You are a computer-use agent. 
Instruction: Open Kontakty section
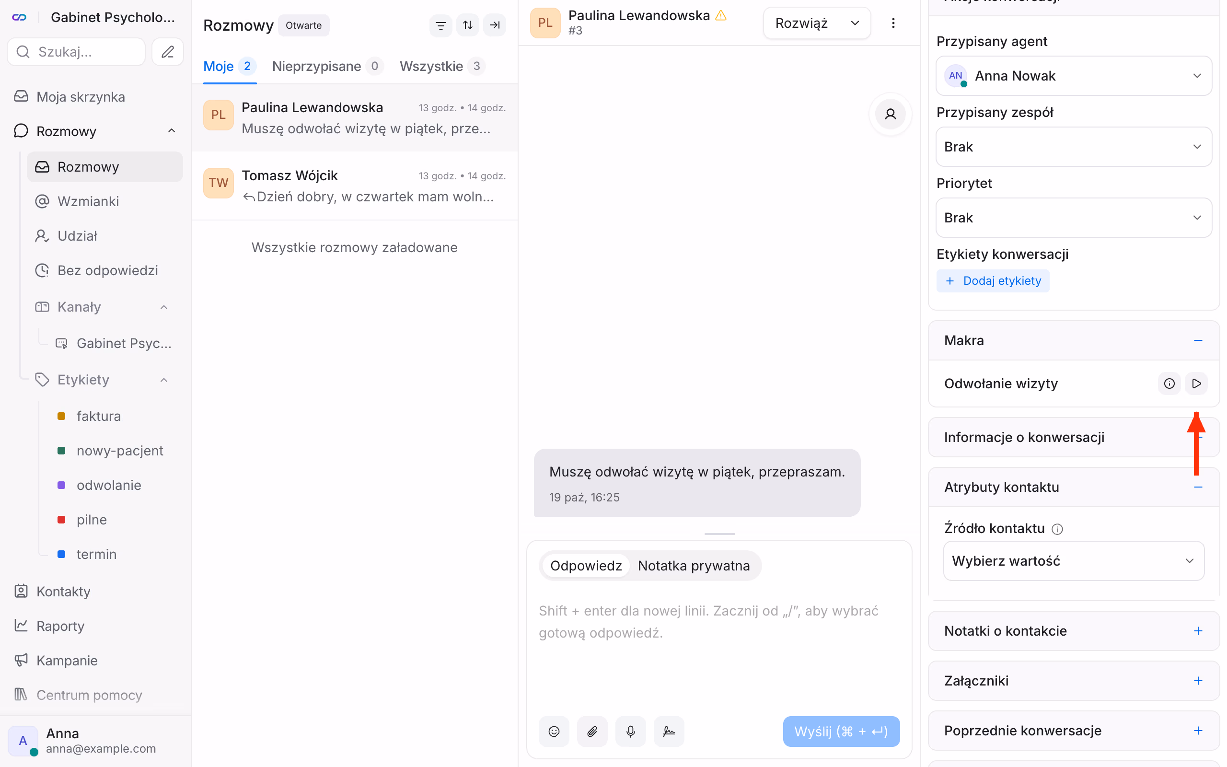tap(96, 591)
